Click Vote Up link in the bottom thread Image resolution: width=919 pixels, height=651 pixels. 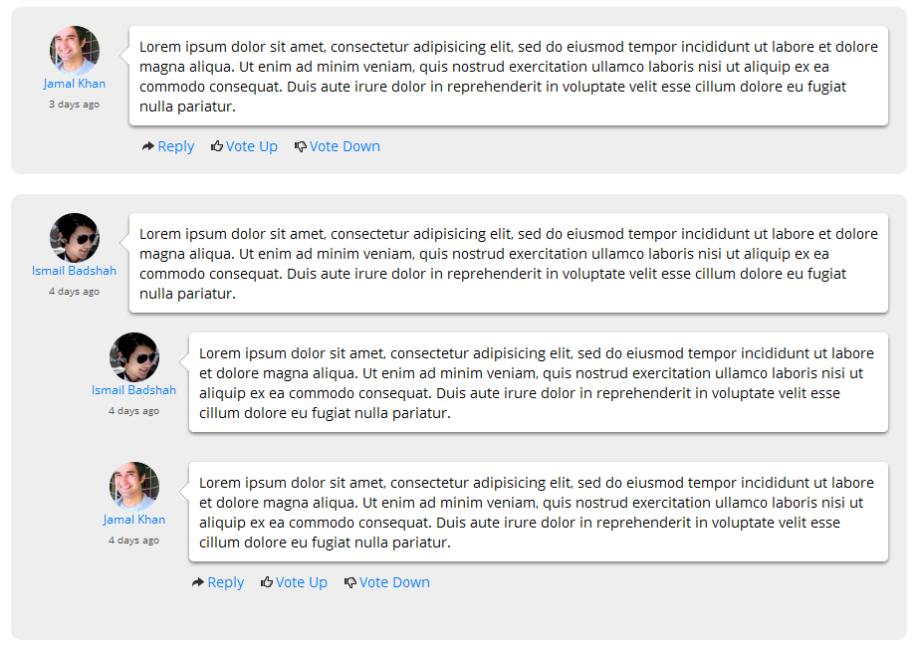coord(302,582)
